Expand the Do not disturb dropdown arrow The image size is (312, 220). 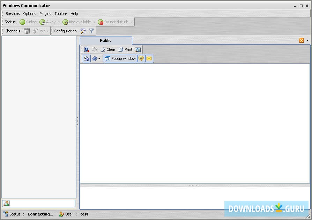click(x=132, y=22)
